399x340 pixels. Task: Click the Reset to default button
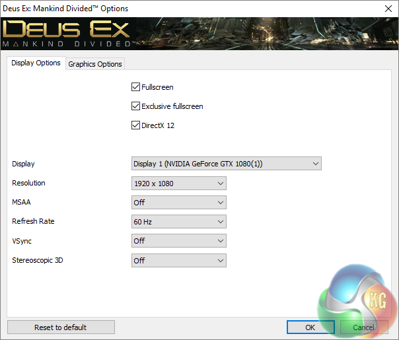click(61, 327)
